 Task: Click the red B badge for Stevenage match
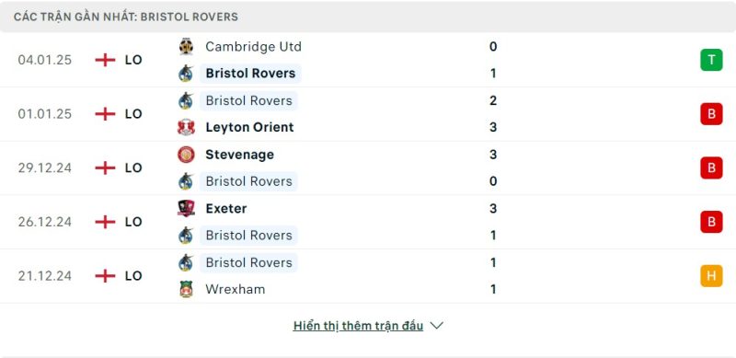pos(711,167)
